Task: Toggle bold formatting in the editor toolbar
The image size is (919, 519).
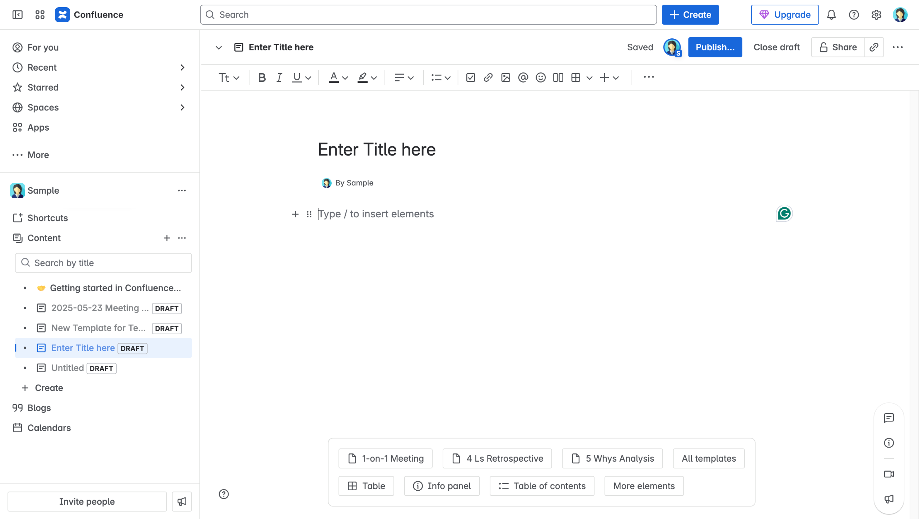Action: (262, 77)
